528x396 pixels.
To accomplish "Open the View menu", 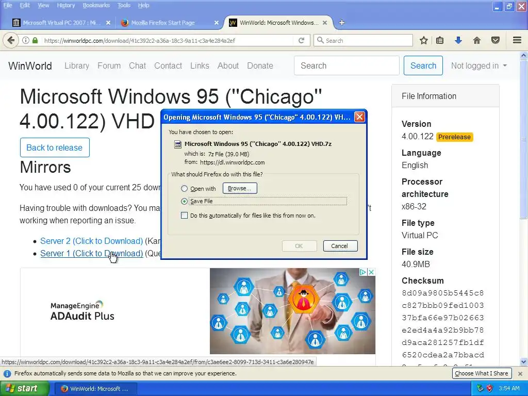I will [43, 5].
